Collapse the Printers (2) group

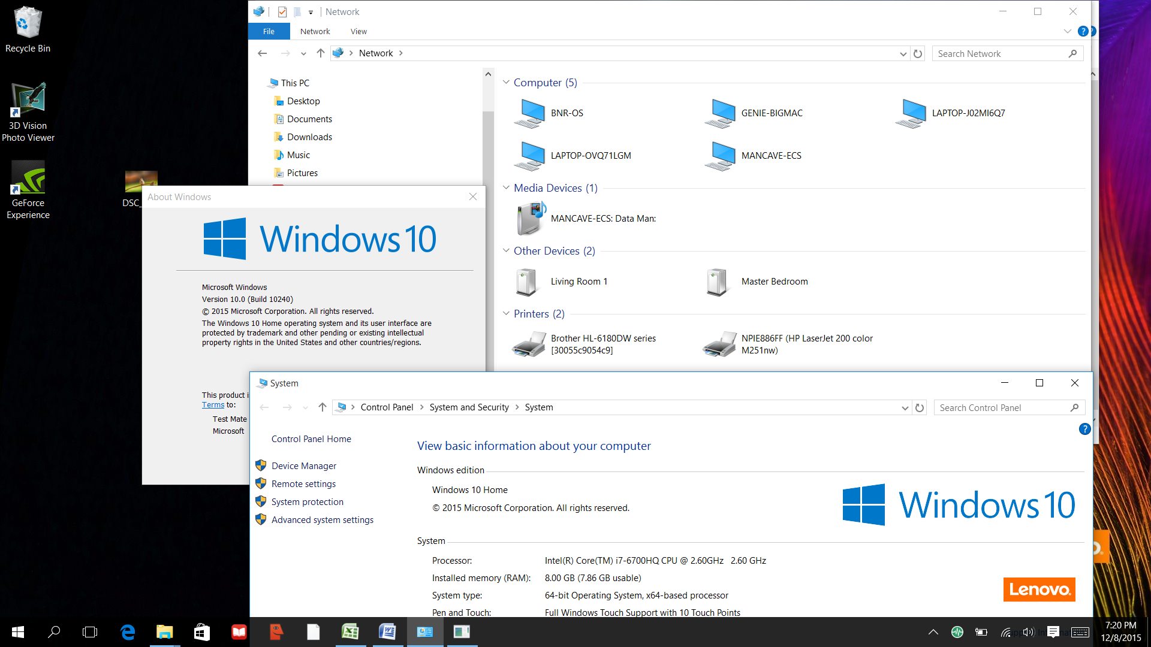point(506,313)
